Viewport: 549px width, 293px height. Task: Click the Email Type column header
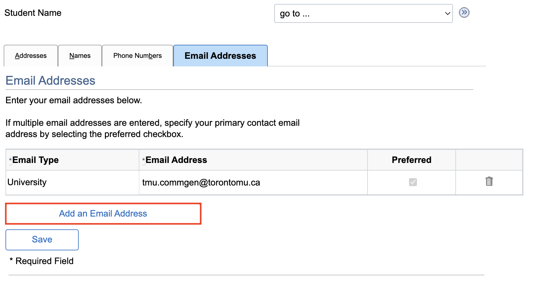click(35, 160)
